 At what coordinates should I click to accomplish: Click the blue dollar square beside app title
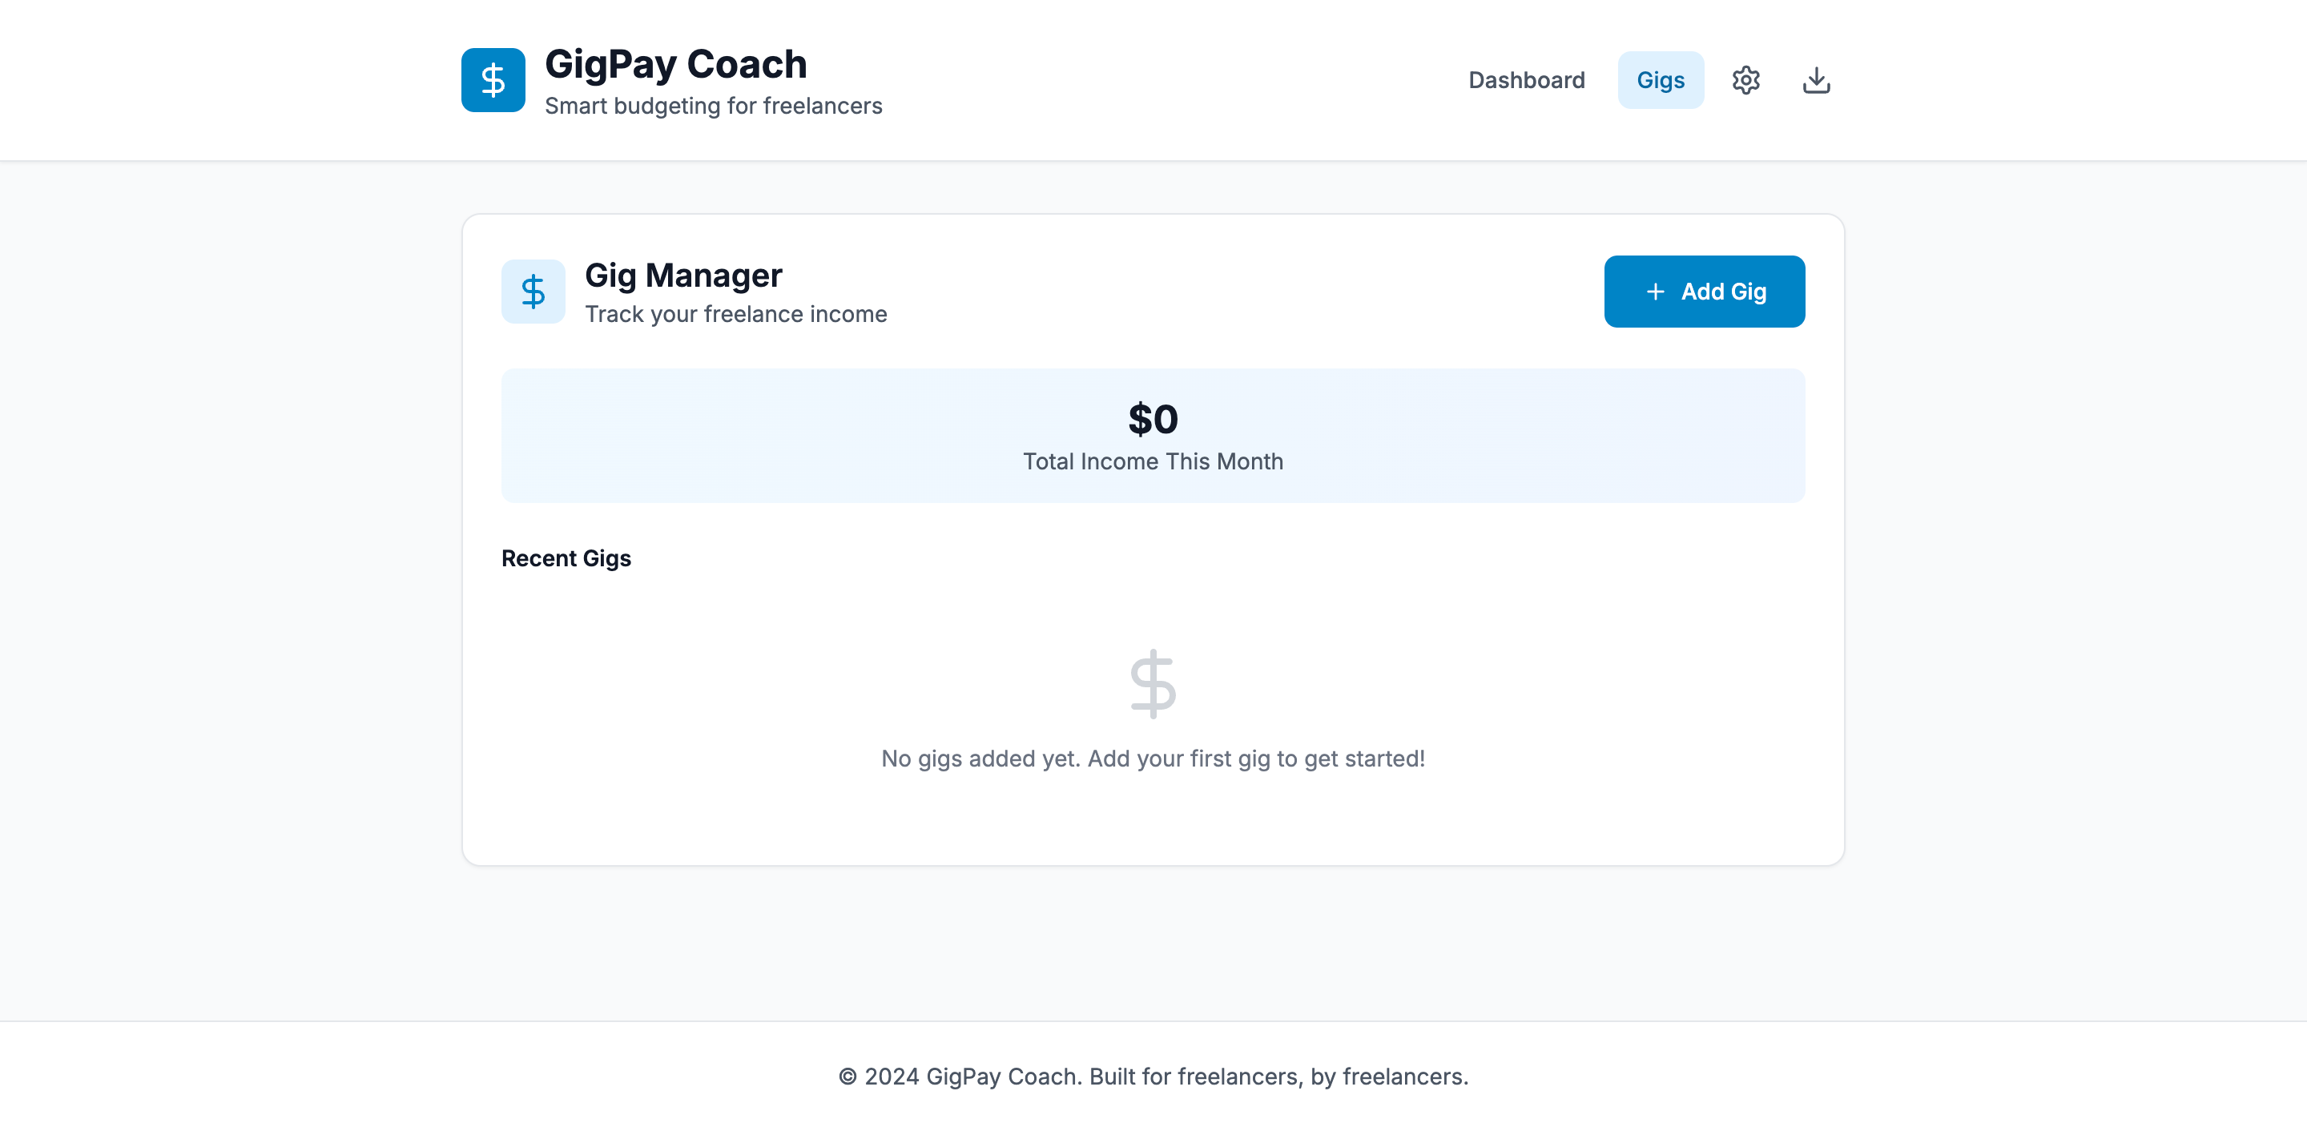coord(493,79)
